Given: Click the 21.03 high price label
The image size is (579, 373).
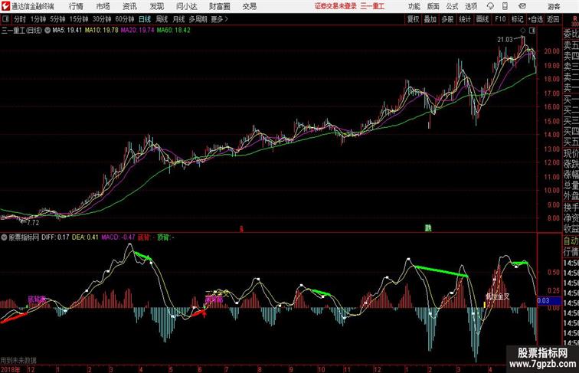Looking at the screenshot, I should [505, 40].
